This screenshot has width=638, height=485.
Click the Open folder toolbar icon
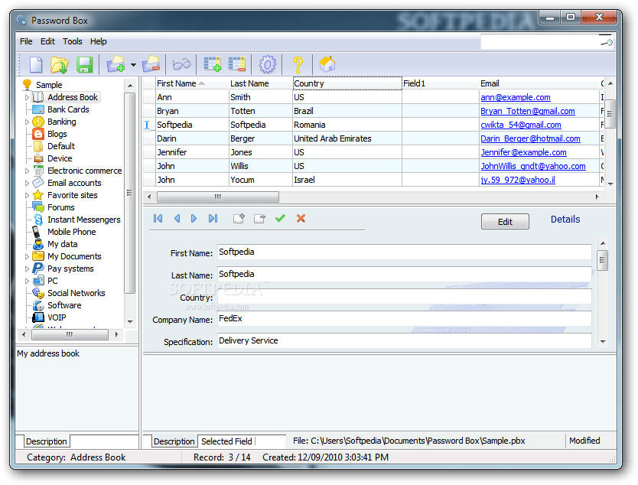click(60, 65)
